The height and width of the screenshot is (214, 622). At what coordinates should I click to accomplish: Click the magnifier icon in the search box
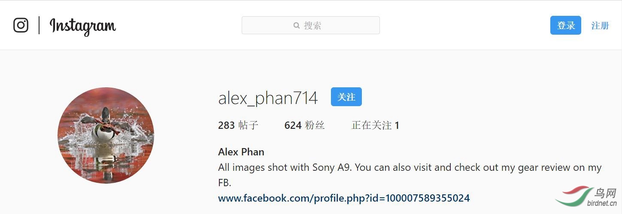[x=296, y=26]
